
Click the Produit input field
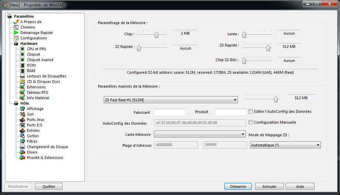point(231,112)
